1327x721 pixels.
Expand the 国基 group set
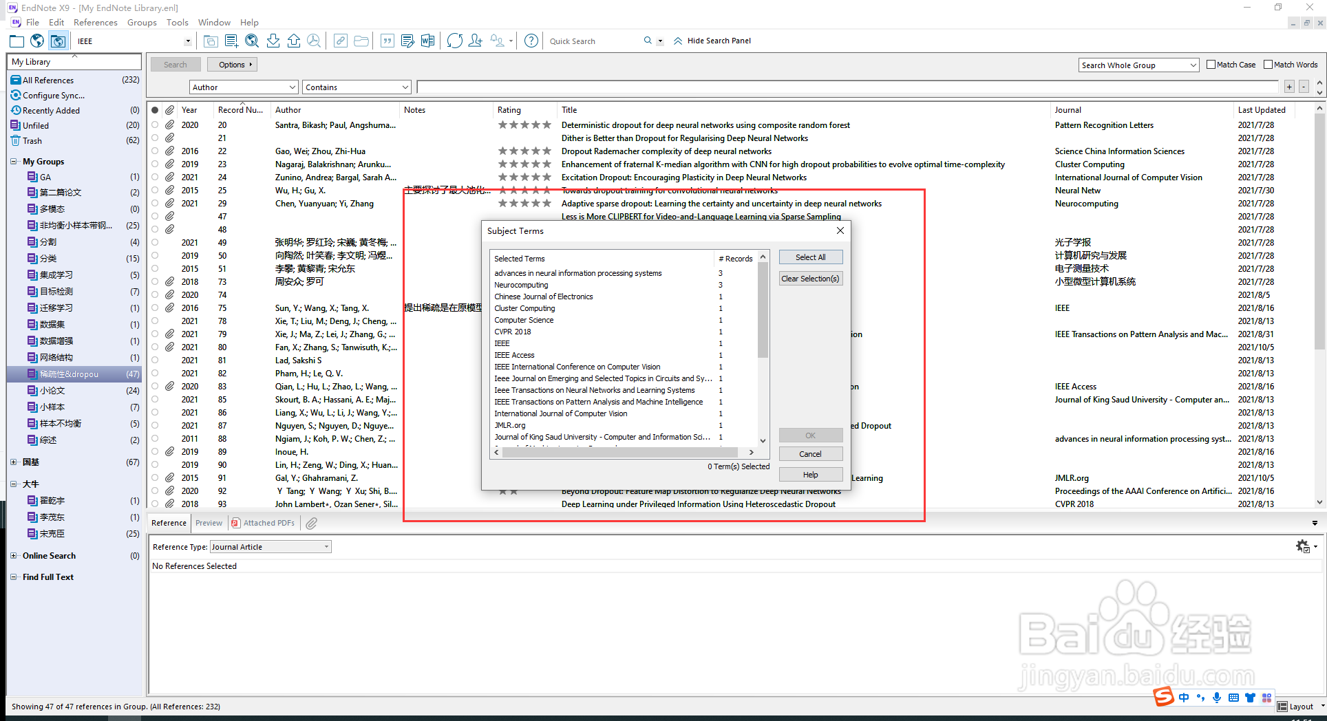(x=14, y=462)
